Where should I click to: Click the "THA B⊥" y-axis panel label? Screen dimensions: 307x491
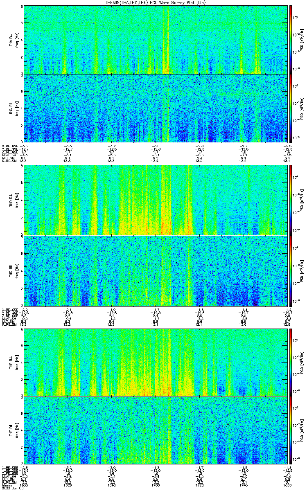[11, 39]
